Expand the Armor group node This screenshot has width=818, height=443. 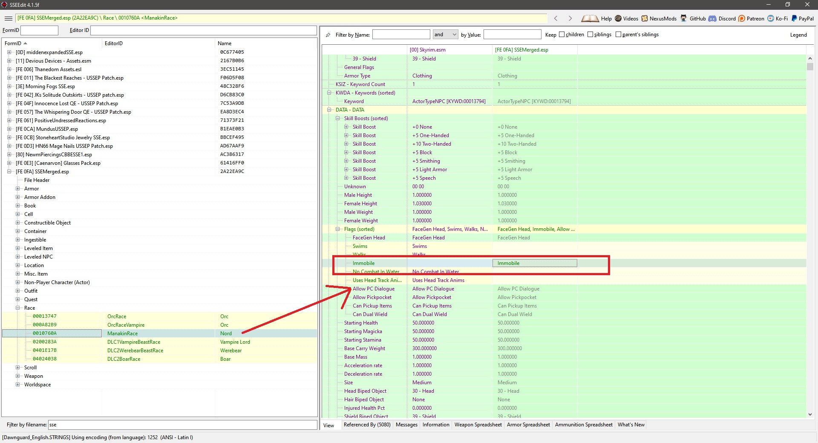(x=18, y=189)
